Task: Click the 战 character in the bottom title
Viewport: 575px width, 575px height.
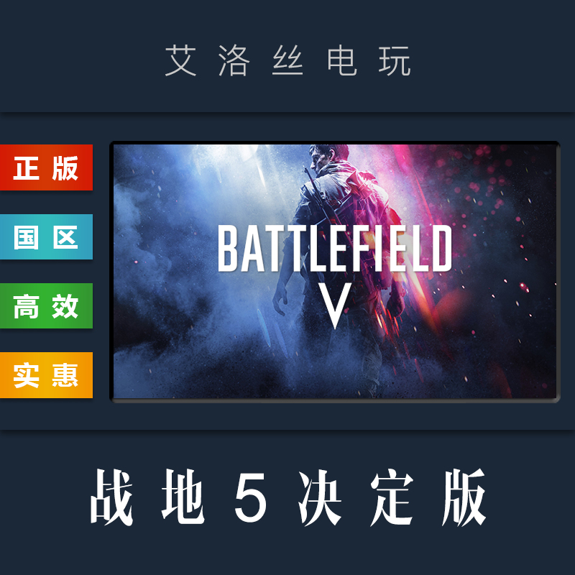Action: click(111, 497)
